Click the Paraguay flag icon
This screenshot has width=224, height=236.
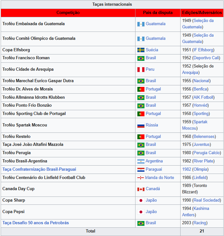[141, 170]
